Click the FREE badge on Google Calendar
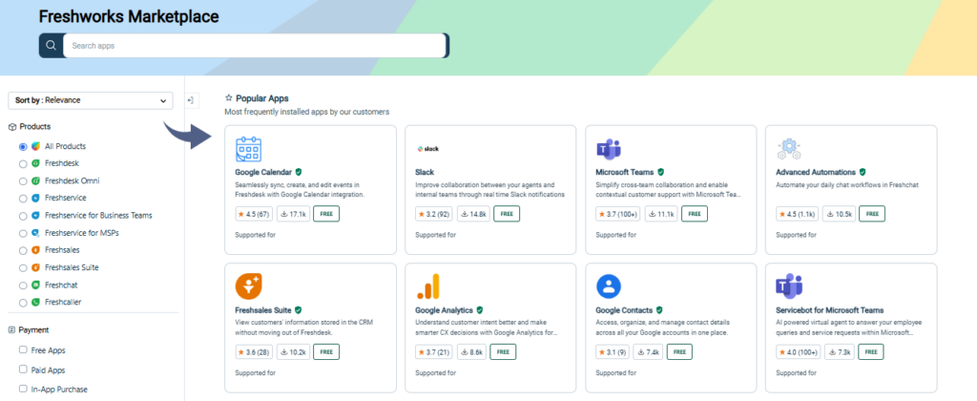Screen dimensions: 977x401 [326, 214]
